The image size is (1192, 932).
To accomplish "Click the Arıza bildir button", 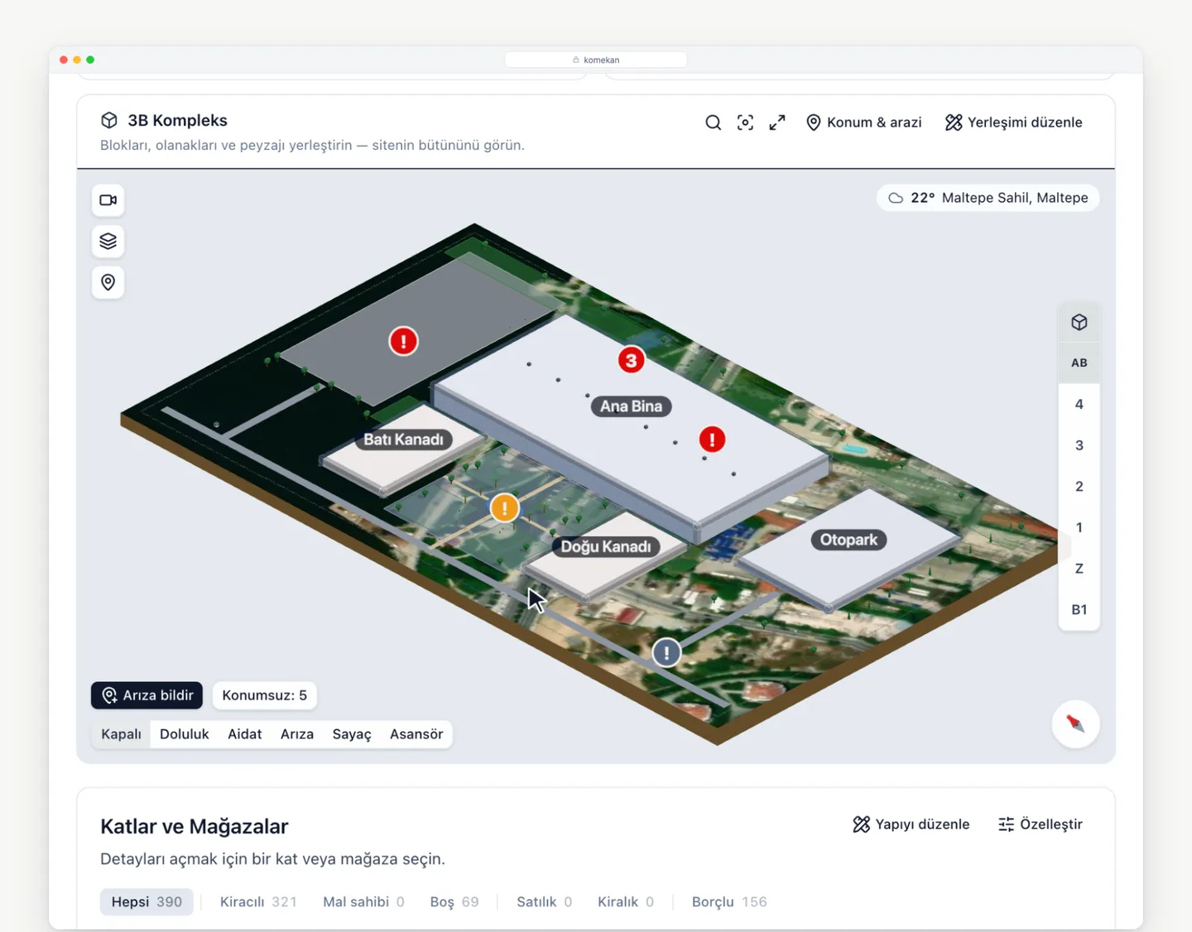I will tap(147, 695).
